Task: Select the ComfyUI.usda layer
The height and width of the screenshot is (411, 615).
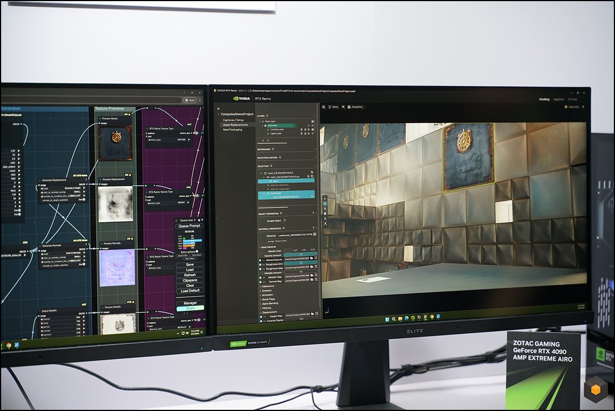Action: 277,129
